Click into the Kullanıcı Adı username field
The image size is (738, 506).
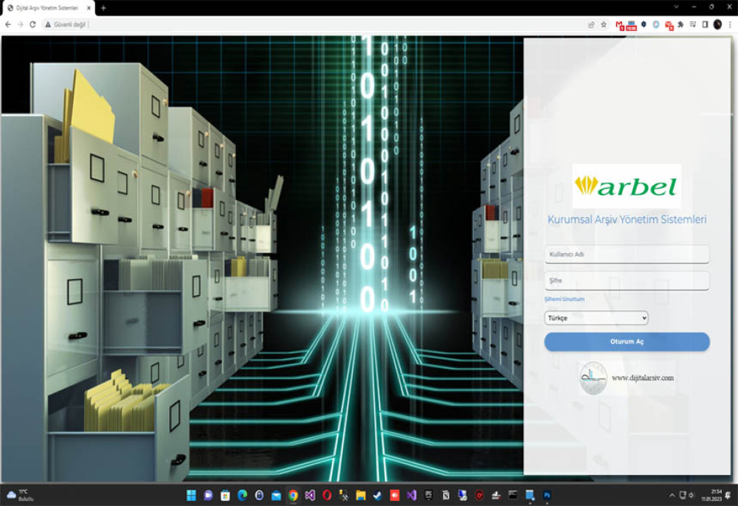[627, 254]
